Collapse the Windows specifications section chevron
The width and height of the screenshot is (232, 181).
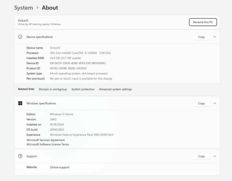pos(215,103)
